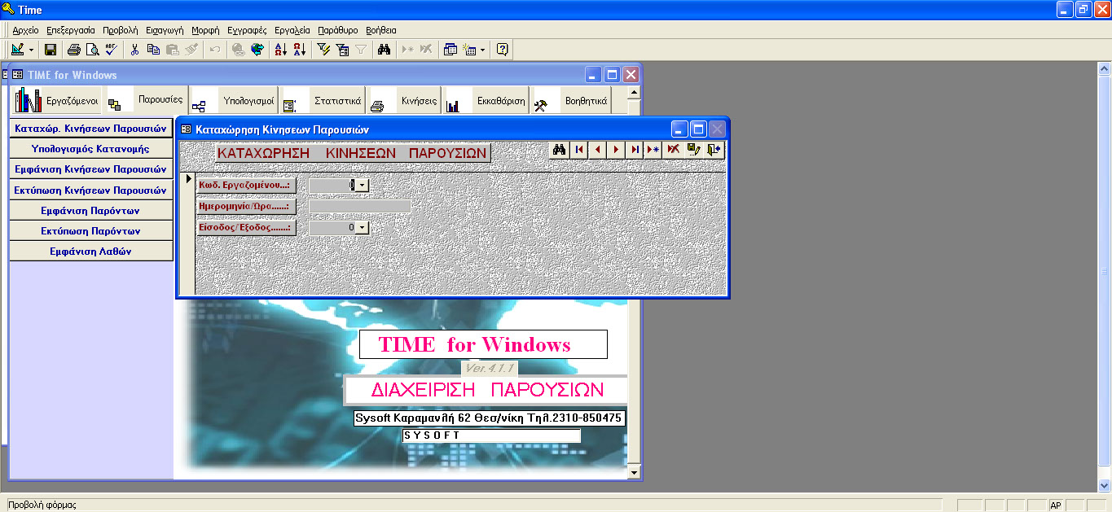Delete the current record in the form

tap(674, 150)
